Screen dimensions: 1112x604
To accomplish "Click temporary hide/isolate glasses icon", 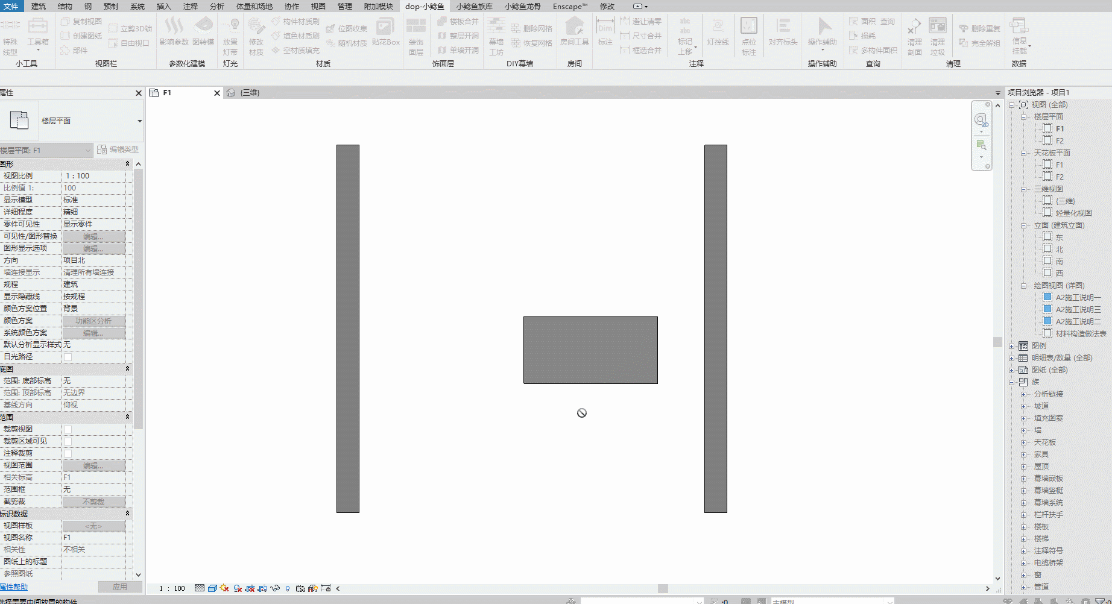I will (275, 588).
